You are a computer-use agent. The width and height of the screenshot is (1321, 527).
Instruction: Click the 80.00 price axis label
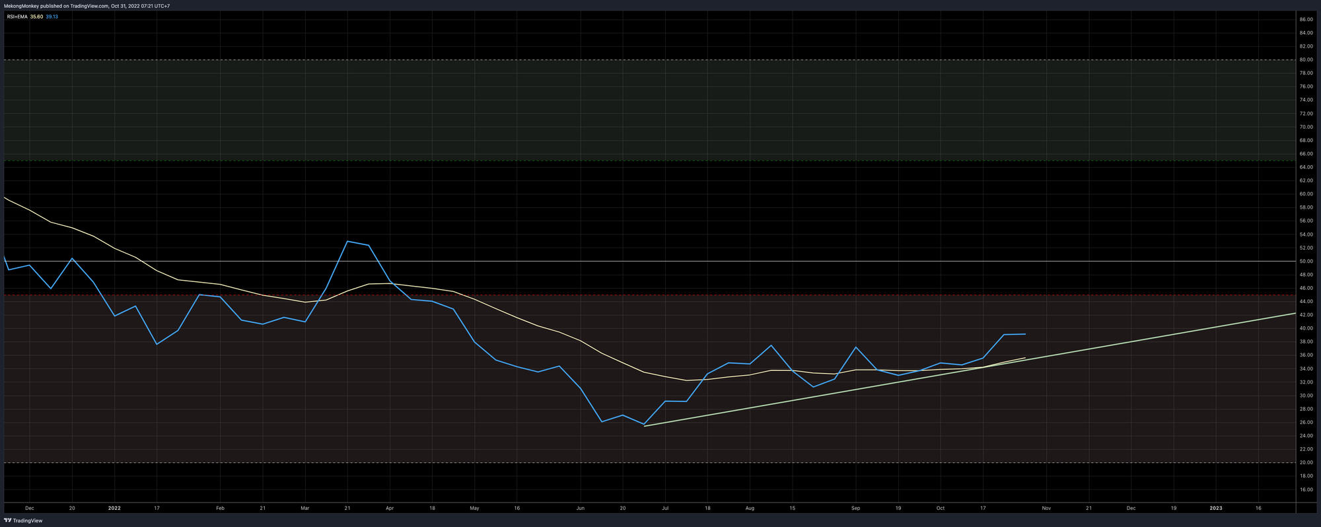[x=1306, y=60]
